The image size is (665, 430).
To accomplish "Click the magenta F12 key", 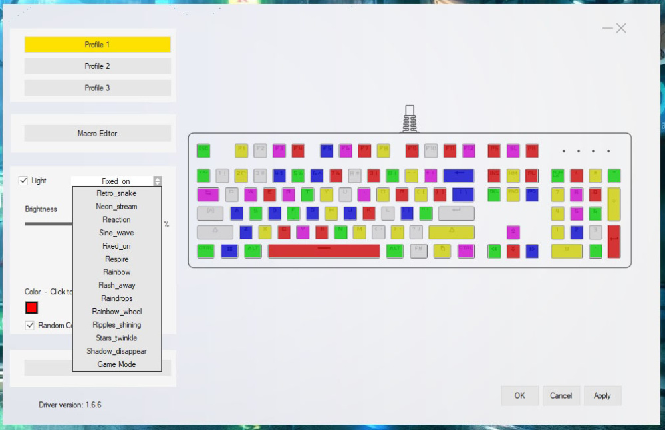I will click(469, 151).
